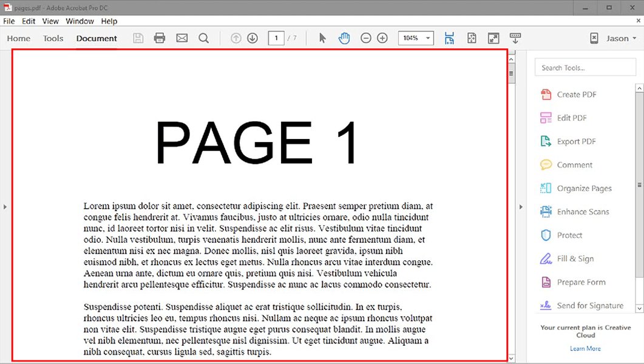
Task: Enter full screen mode icon
Action: click(493, 38)
